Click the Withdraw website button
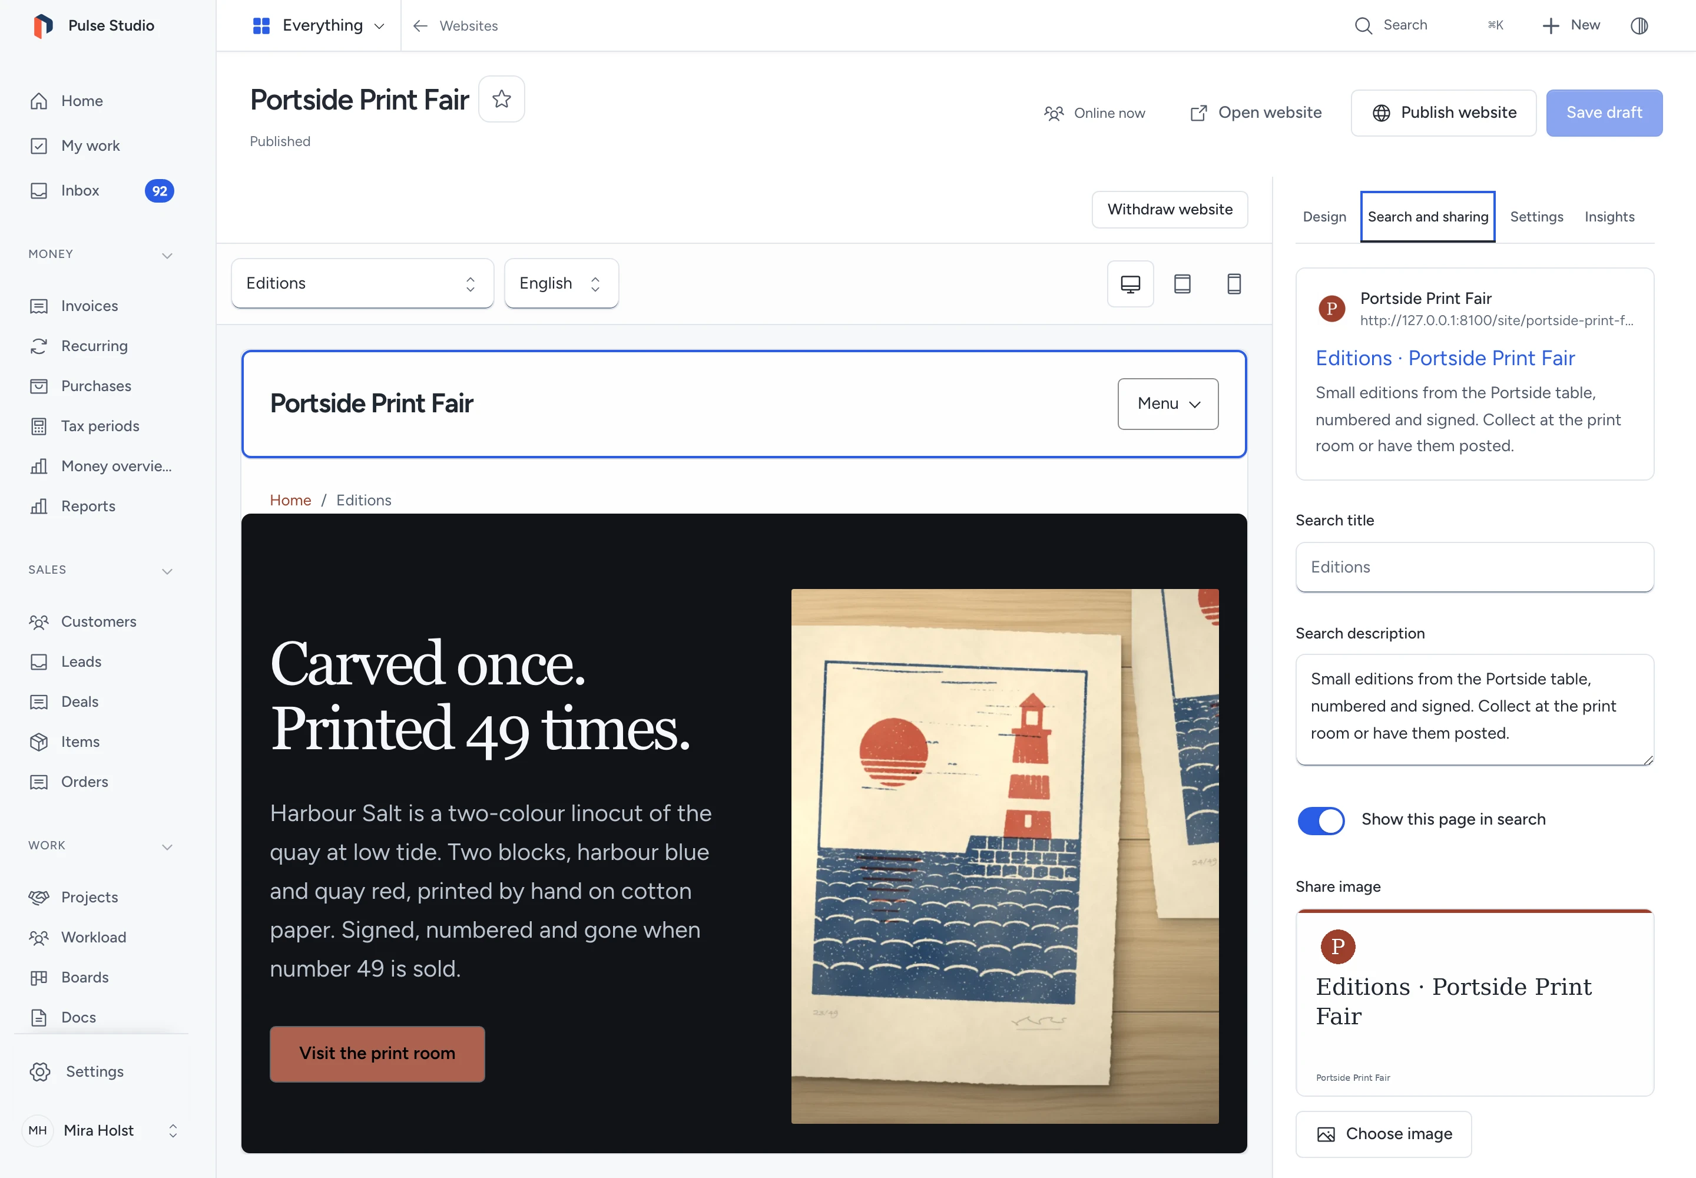Screen dimensions: 1696x1178 [x=1169, y=210]
